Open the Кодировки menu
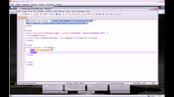This screenshot has height=97, width=174. (41, 11)
